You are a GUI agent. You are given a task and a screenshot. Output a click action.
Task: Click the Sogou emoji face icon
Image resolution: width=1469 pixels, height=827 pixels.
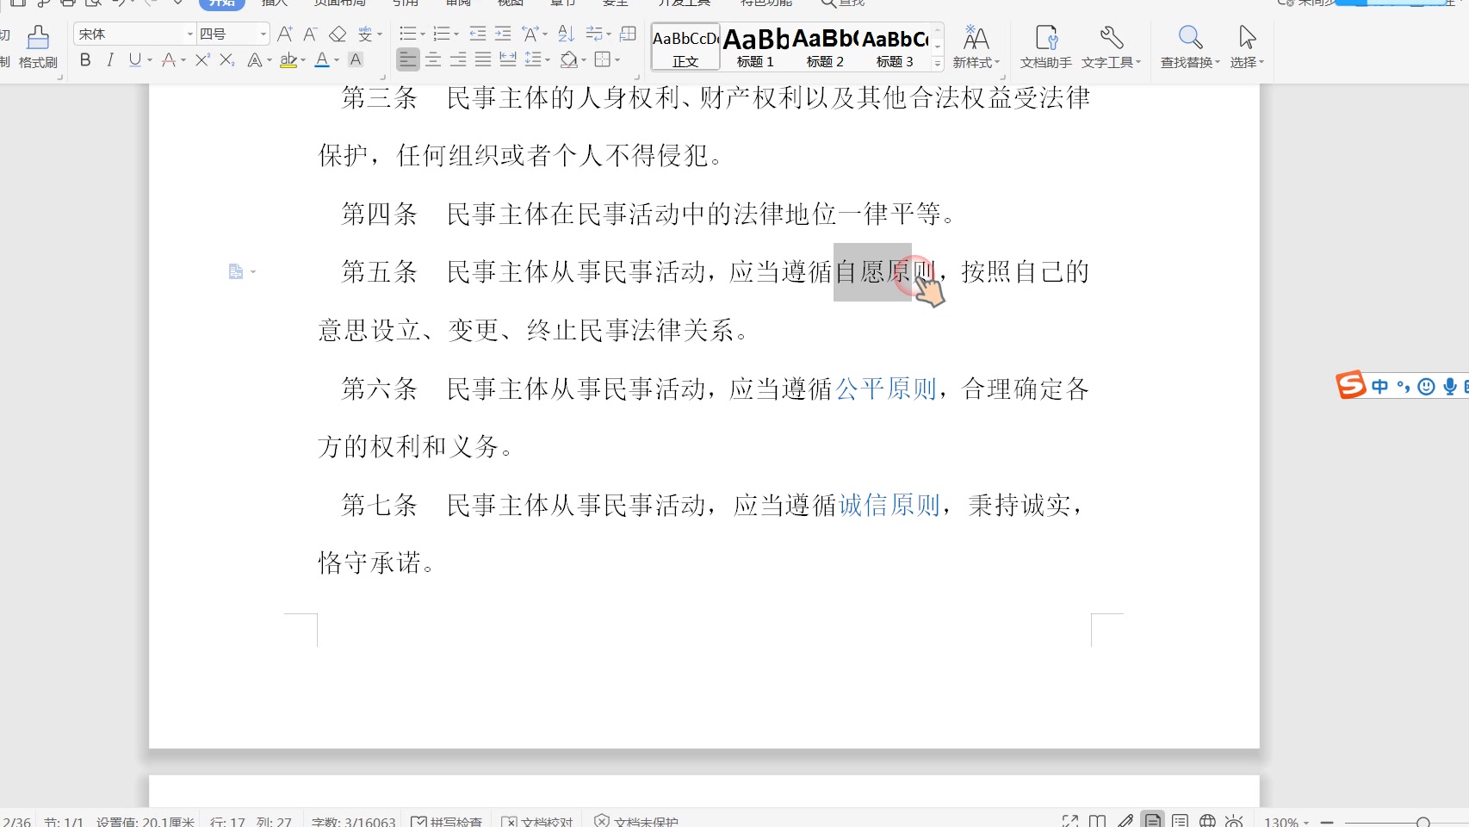tap(1426, 387)
